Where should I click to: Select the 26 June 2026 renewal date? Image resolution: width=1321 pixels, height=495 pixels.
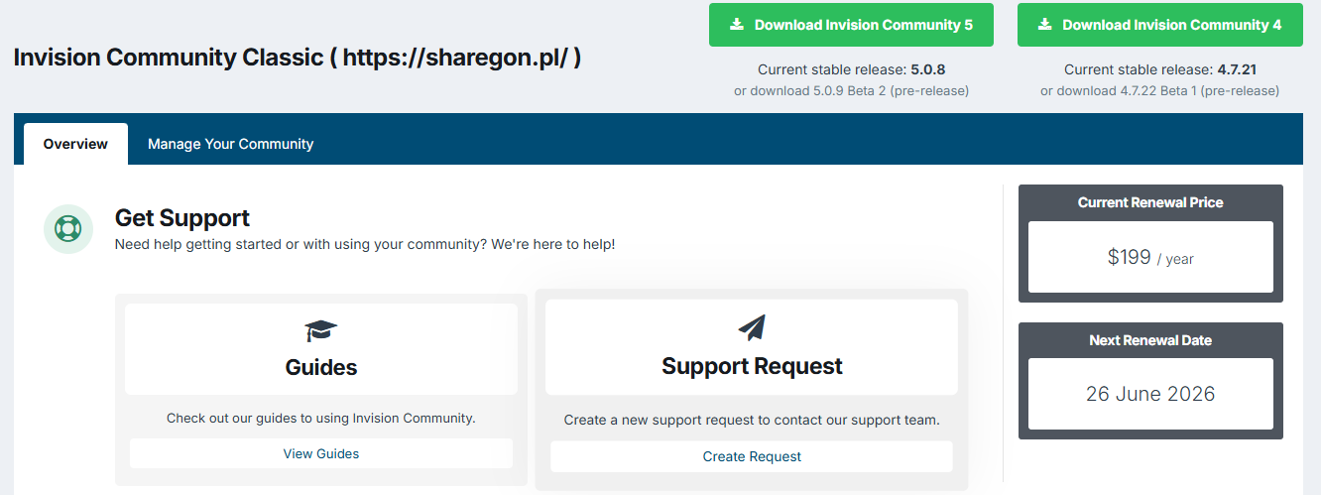point(1150,394)
